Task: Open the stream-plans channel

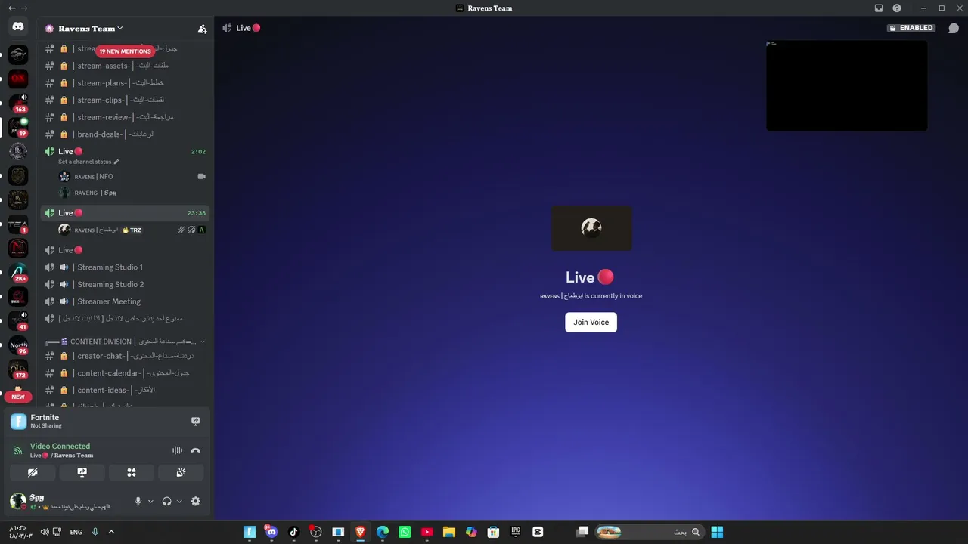Action: (124, 83)
